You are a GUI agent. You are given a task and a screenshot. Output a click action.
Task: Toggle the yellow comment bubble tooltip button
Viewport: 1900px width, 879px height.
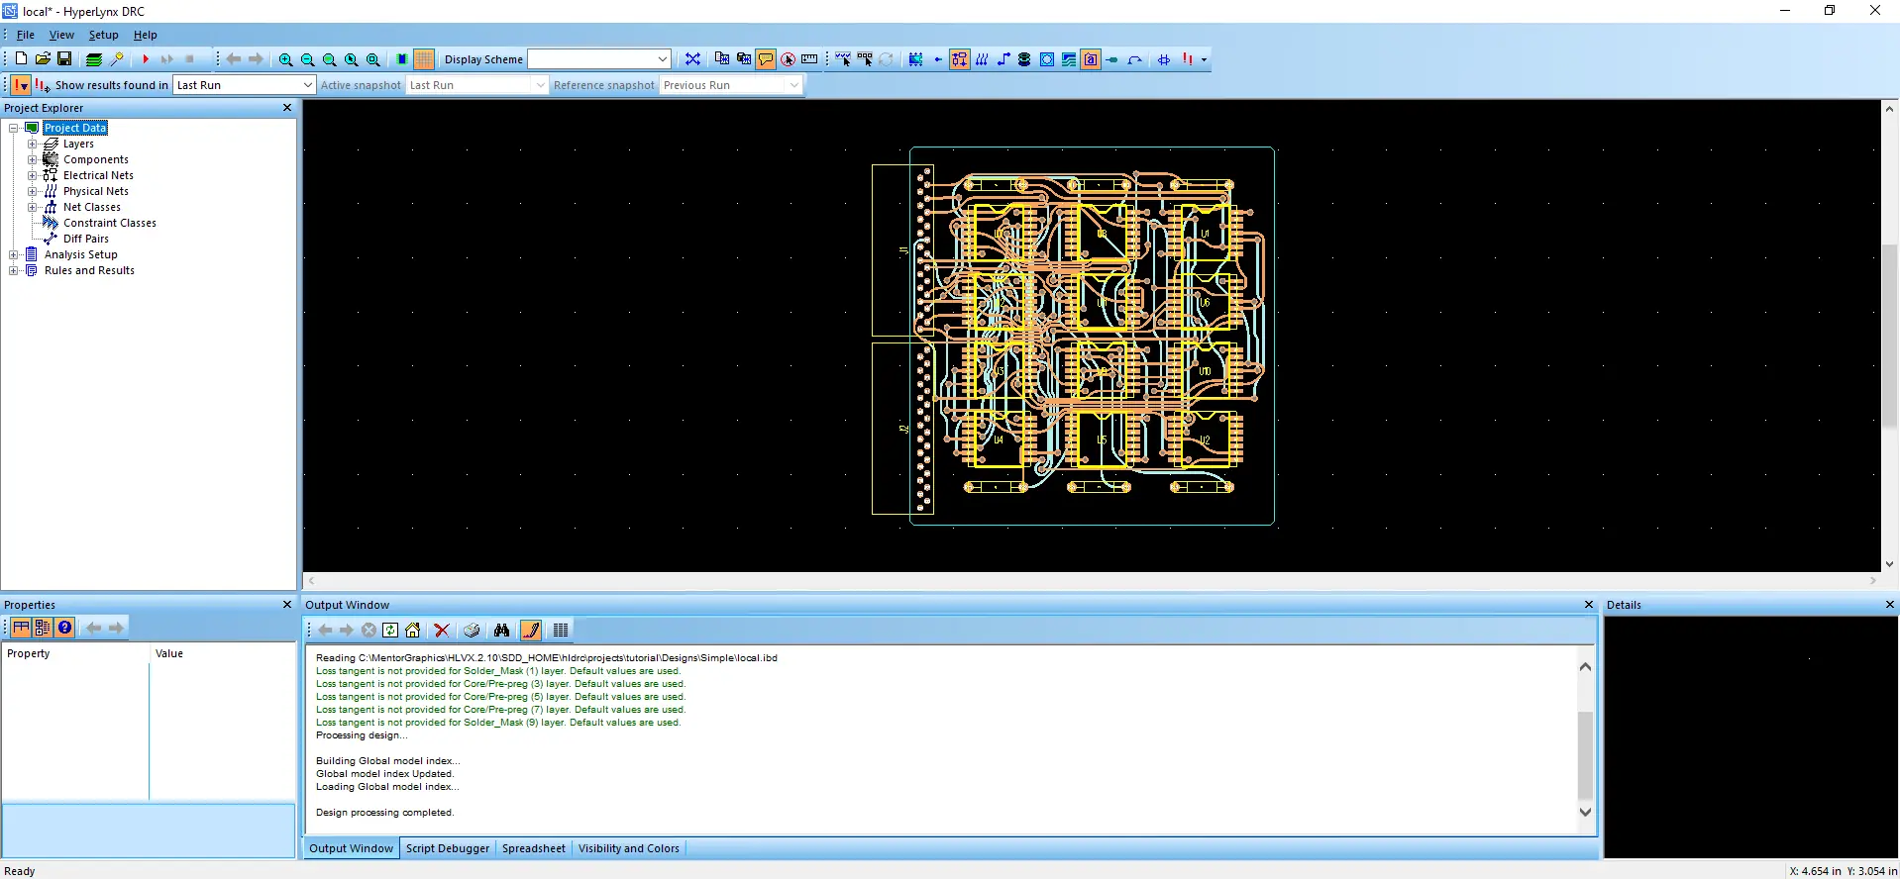[766, 59]
